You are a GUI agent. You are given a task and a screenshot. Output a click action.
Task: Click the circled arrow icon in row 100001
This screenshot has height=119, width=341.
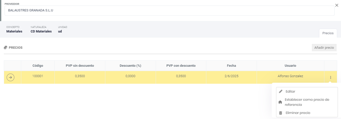click(10, 77)
